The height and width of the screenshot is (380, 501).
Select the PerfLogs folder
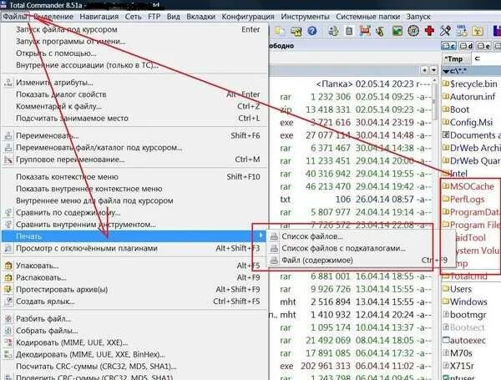pos(463,200)
